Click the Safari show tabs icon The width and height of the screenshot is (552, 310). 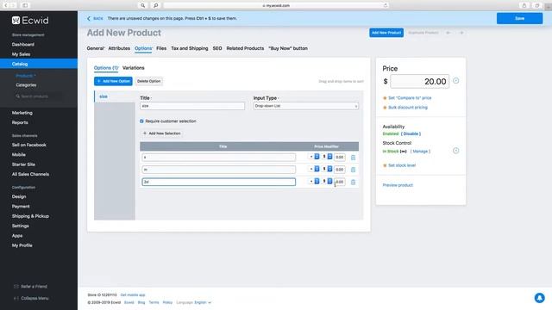[x=537, y=5]
